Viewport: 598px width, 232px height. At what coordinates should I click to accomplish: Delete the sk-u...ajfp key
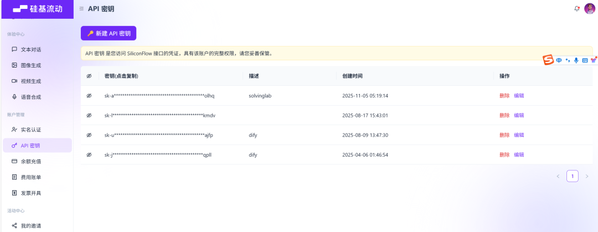click(x=504, y=135)
